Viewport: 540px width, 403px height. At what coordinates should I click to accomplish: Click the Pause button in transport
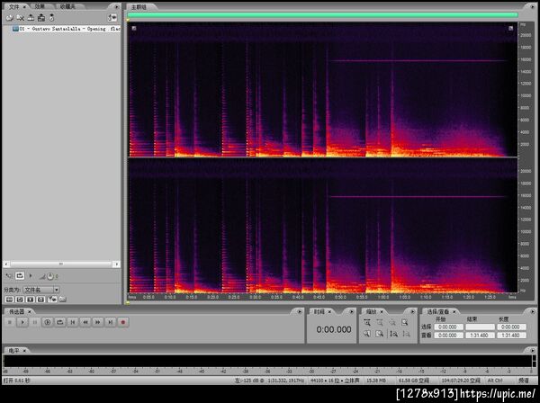click(x=35, y=322)
